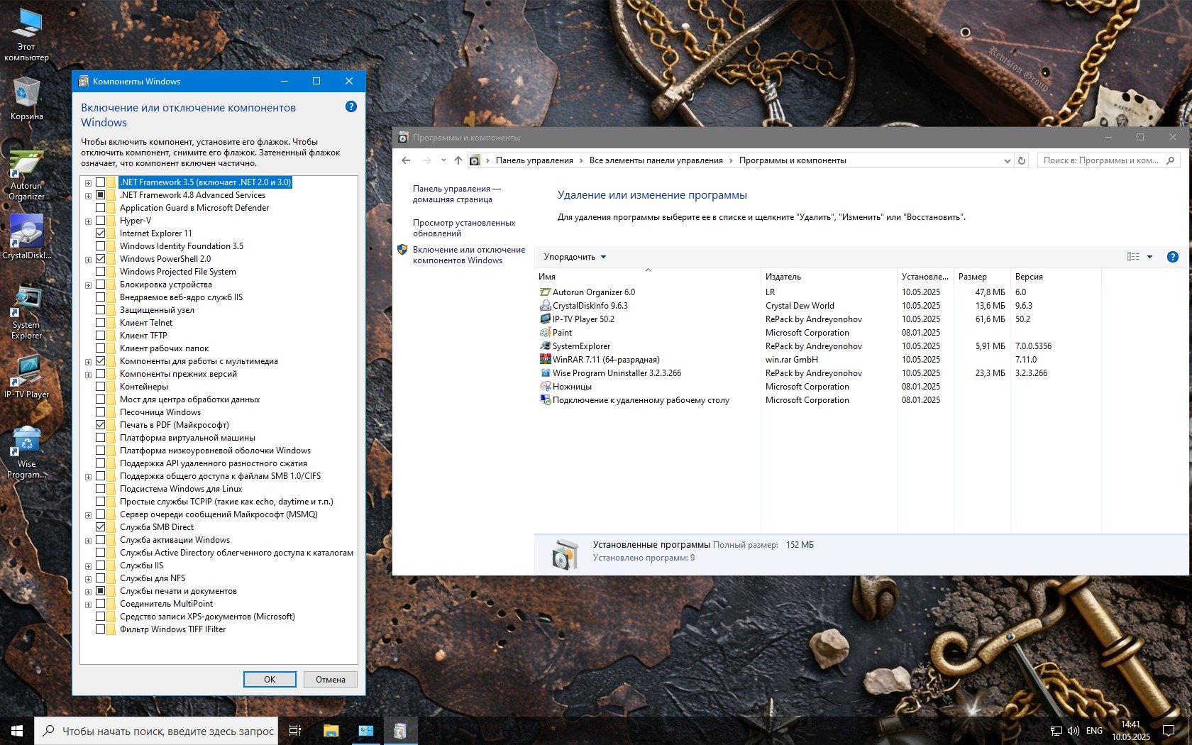The width and height of the screenshot is (1192, 745).
Task: Click the search box in Programs and Features
Action: (1100, 160)
